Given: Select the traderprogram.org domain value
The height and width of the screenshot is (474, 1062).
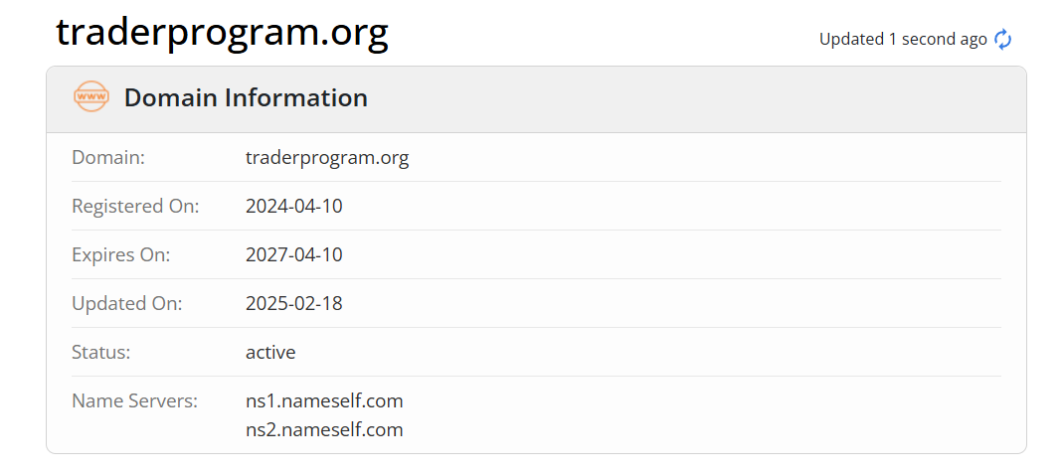Looking at the screenshot, I should pyautogui.click(x=327, y=157).
